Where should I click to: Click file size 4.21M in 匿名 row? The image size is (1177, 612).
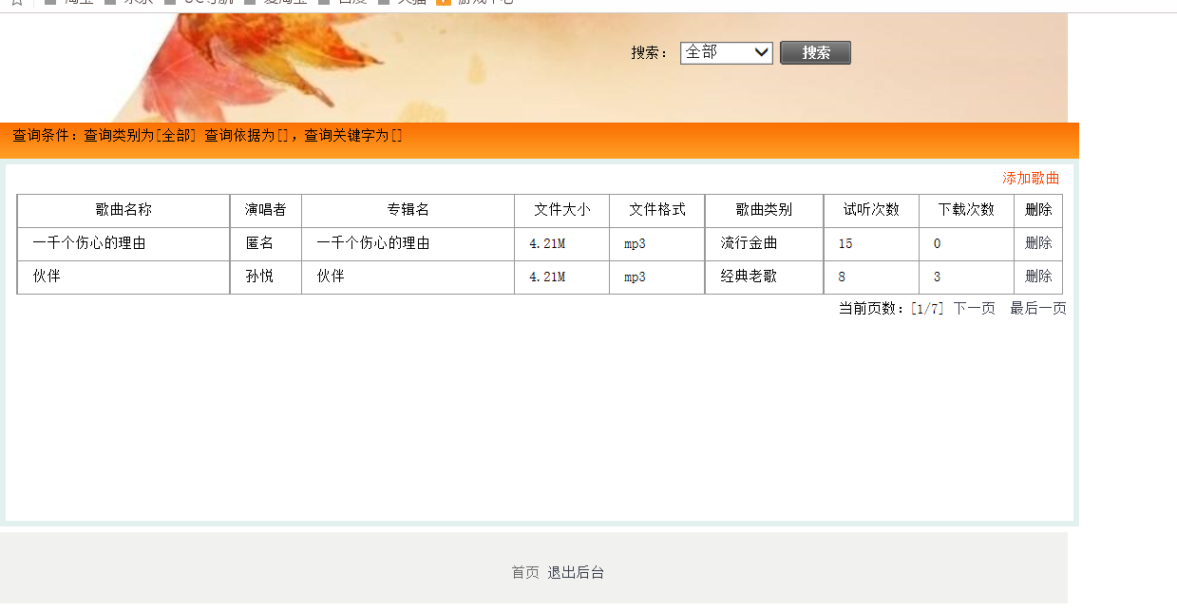547,244
